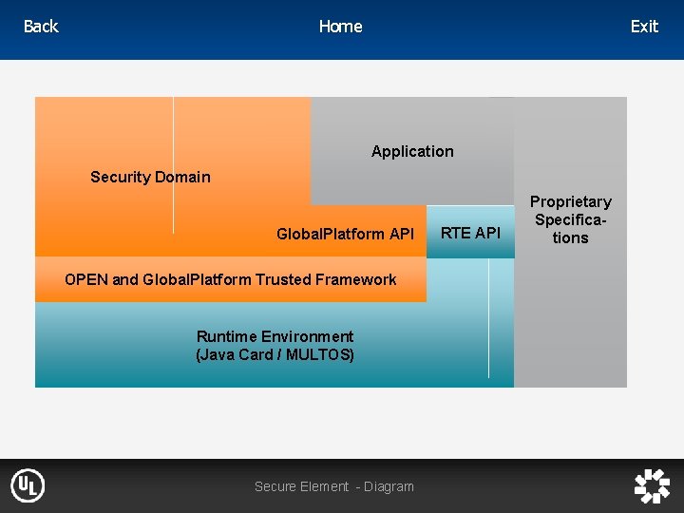Select the Application block

412,151
